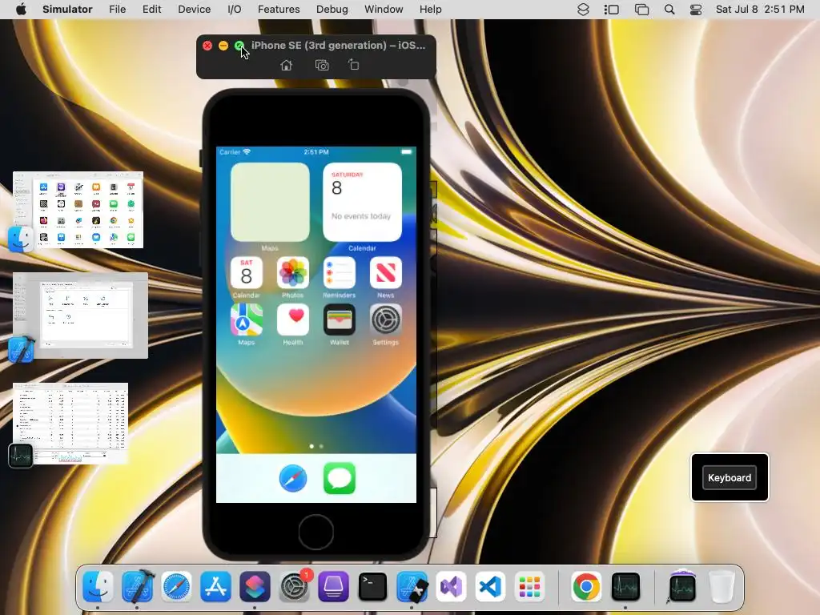Click the screen mirroring menu bar icon
This screenshot has width=820, height=615.
(x=641, y=10)
